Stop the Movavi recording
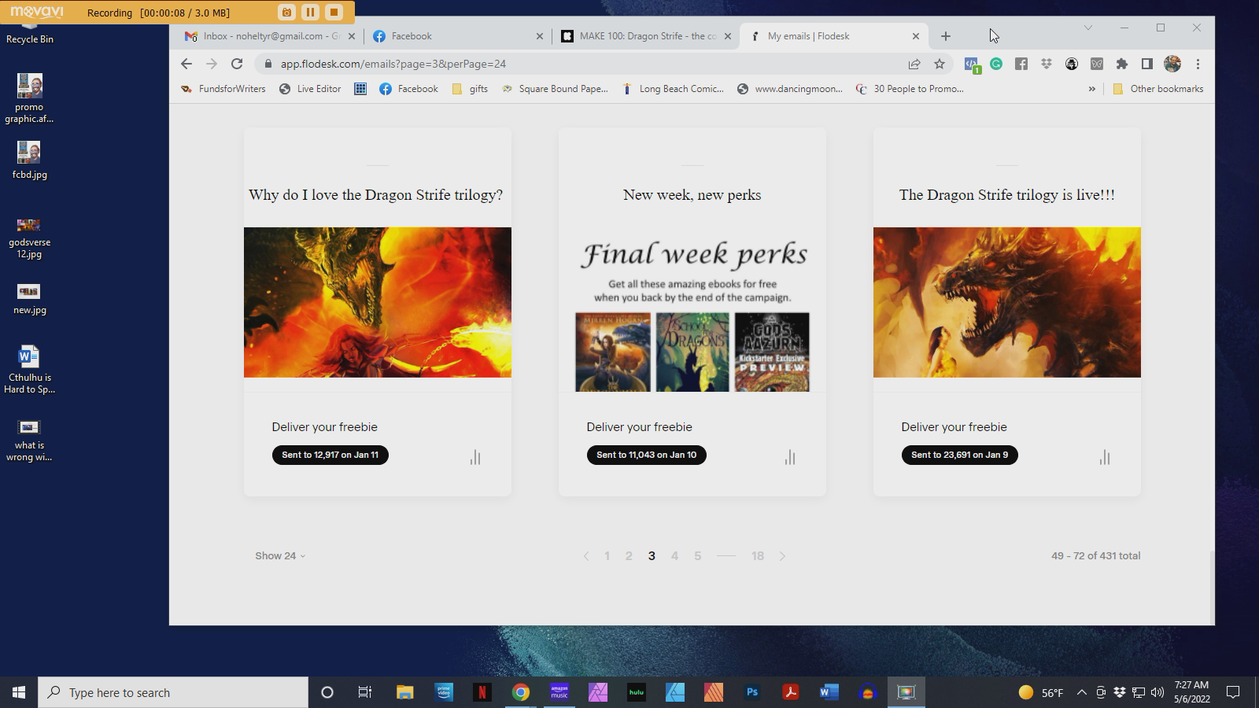Image resolution: width=1259 pixels, height=708 pixels. (x=334, y=13)
